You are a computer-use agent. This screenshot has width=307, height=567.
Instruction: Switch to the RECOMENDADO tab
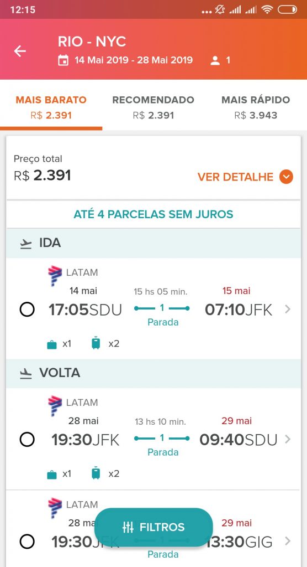[x=153, y=107]
